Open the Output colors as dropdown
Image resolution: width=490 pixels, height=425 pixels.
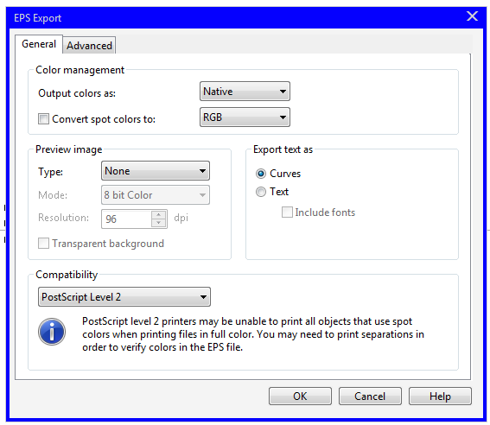pos(245,92)
